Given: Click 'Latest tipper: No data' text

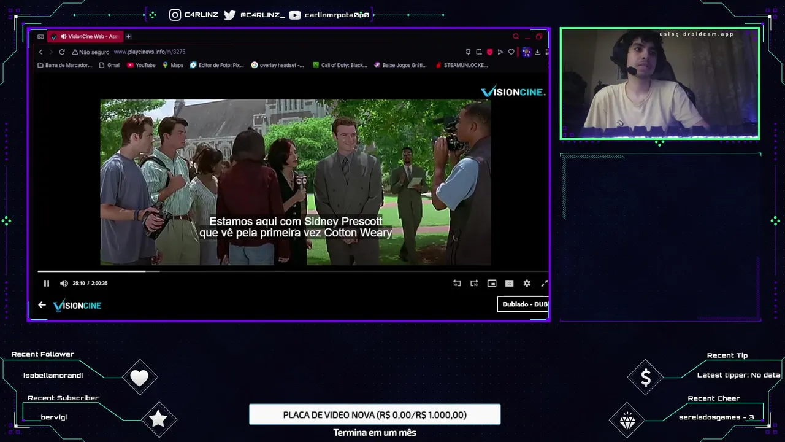Looking at the screenshot, I should click(x=739, y=374).
